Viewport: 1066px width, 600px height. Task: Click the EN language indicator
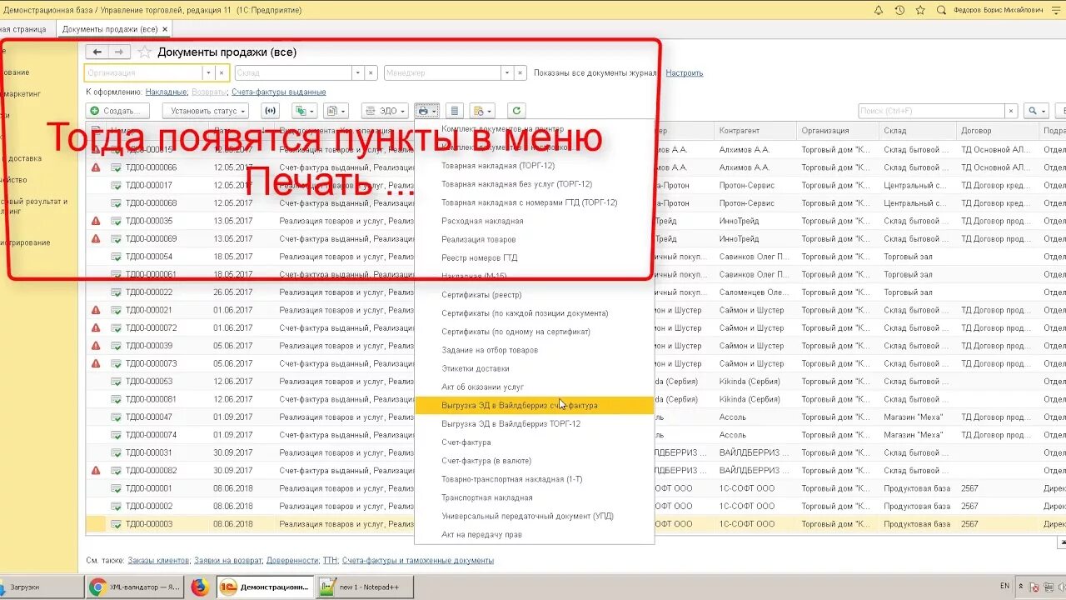[x=1005, y=587]
